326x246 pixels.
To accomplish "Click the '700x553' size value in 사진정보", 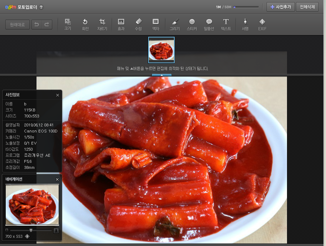I will 31,116.
